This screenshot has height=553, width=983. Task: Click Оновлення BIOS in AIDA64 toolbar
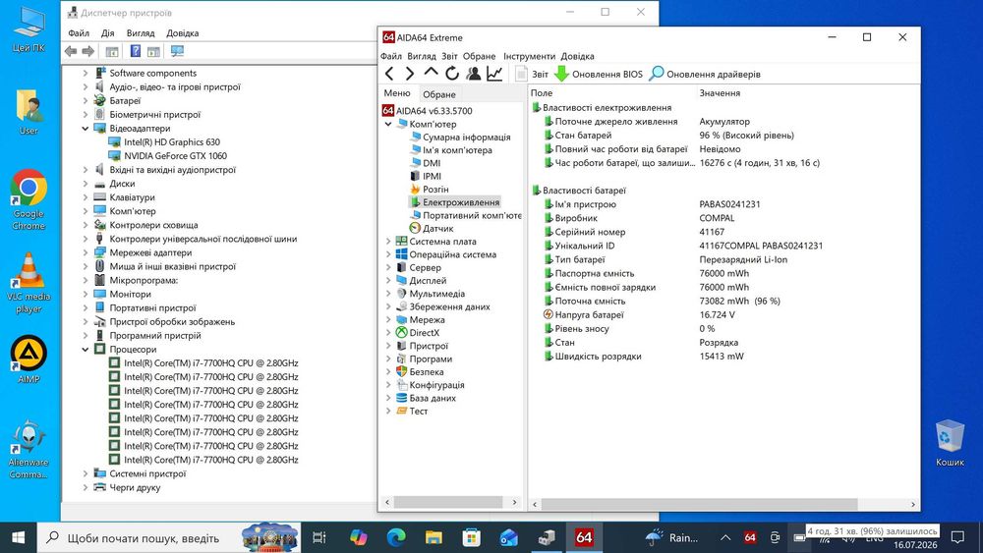coord(599,74)
